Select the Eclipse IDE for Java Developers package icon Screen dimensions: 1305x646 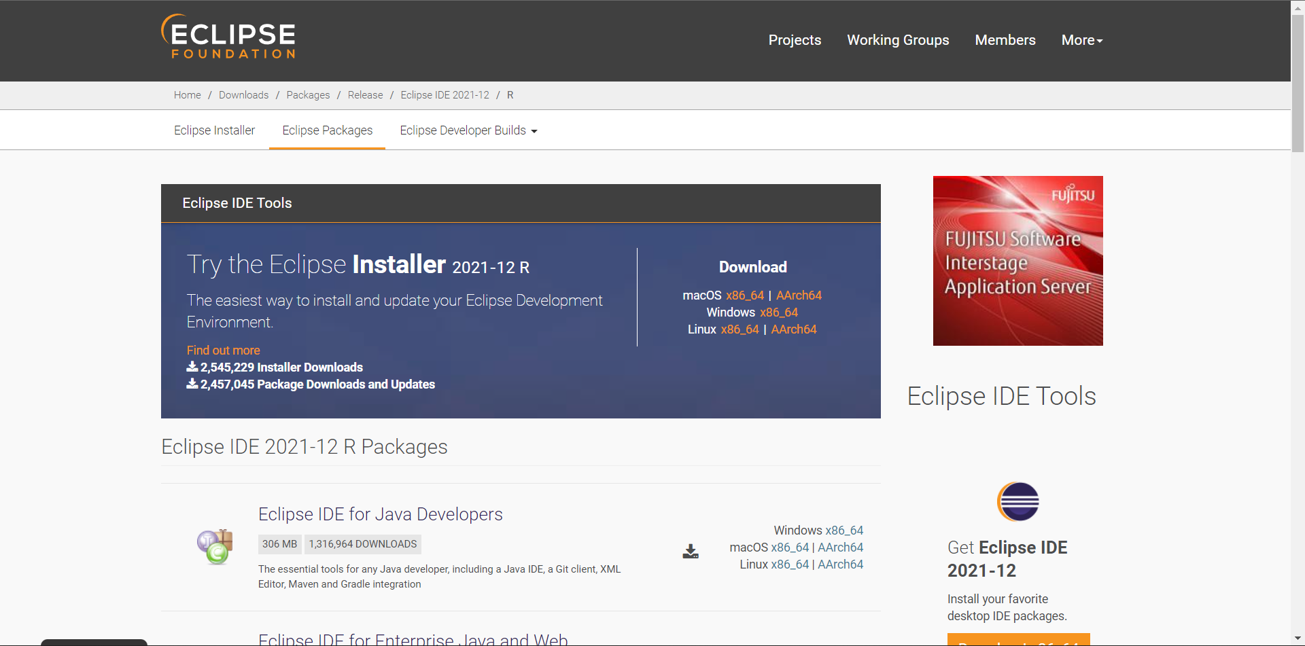214,547
